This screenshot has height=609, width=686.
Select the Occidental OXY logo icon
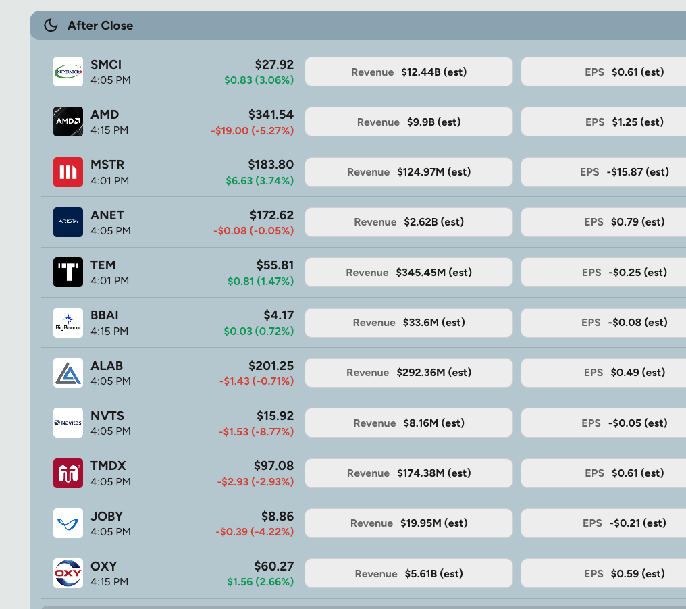coord(68,573)
